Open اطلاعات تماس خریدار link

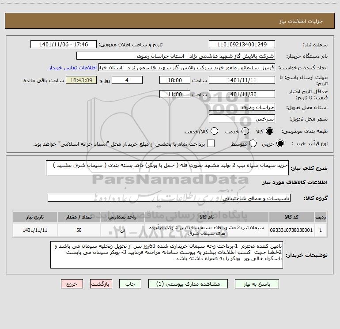coord(73,68)
